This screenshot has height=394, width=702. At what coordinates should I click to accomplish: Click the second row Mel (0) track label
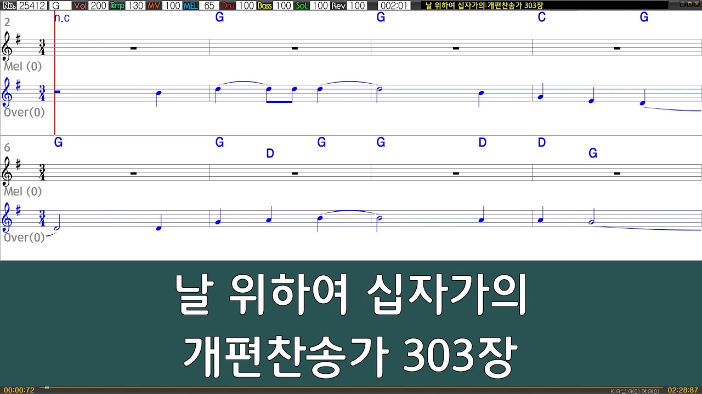click(22, 192)
